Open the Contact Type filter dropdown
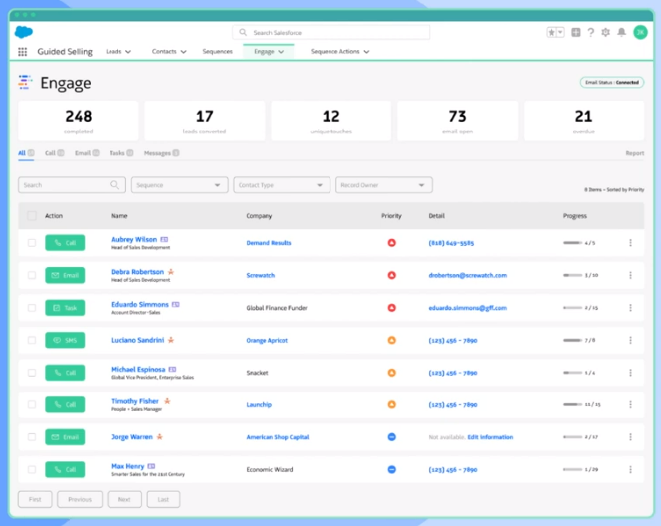The width and height of the screenshot is (661, 526). pos(282,185)
